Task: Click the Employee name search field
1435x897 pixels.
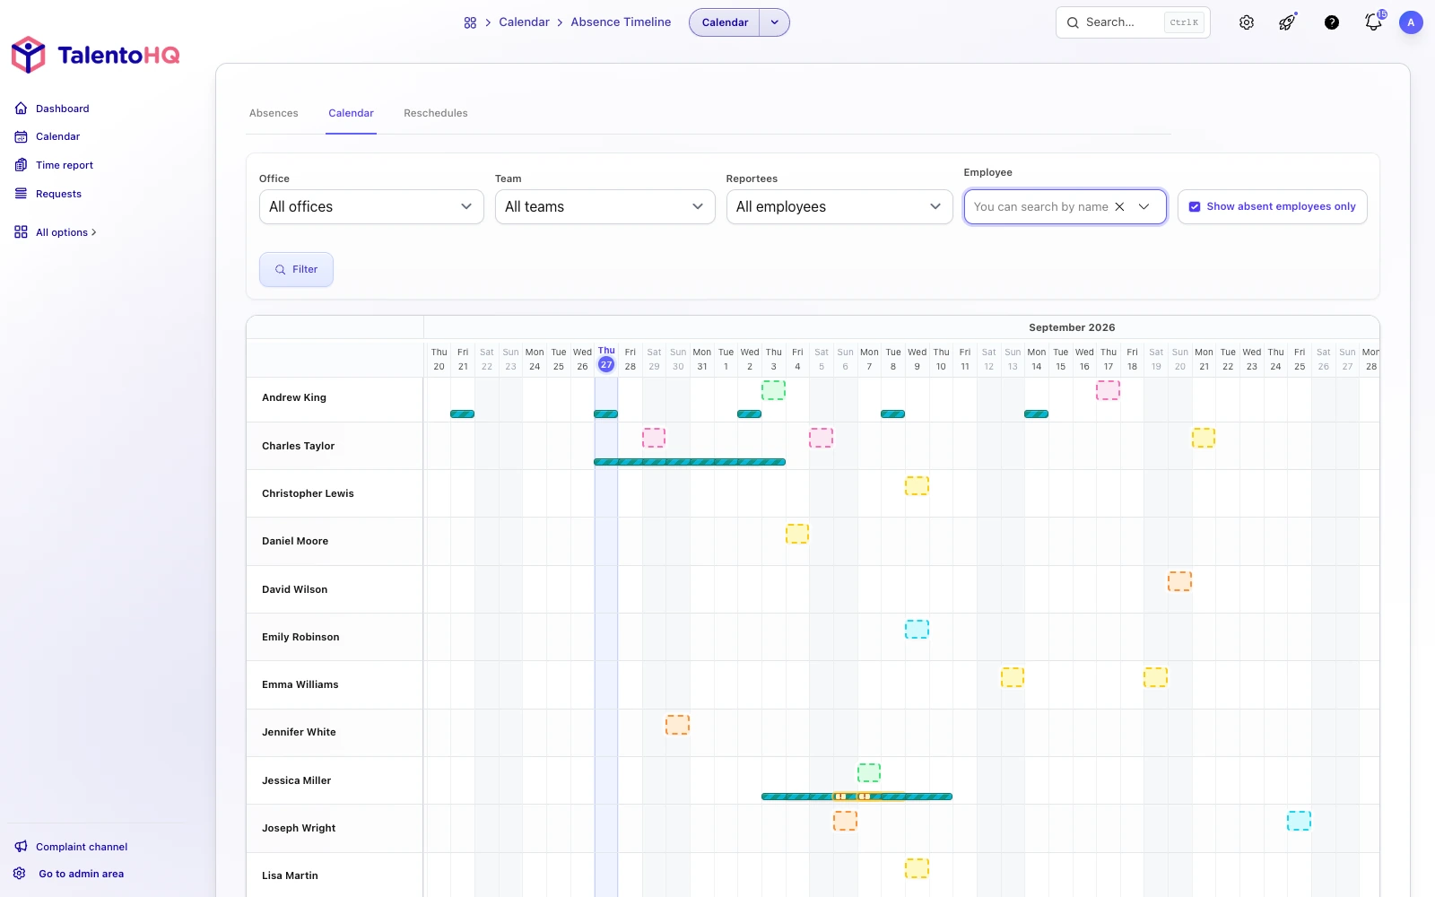Action: pyautogui.click(x=1040, y=206)
